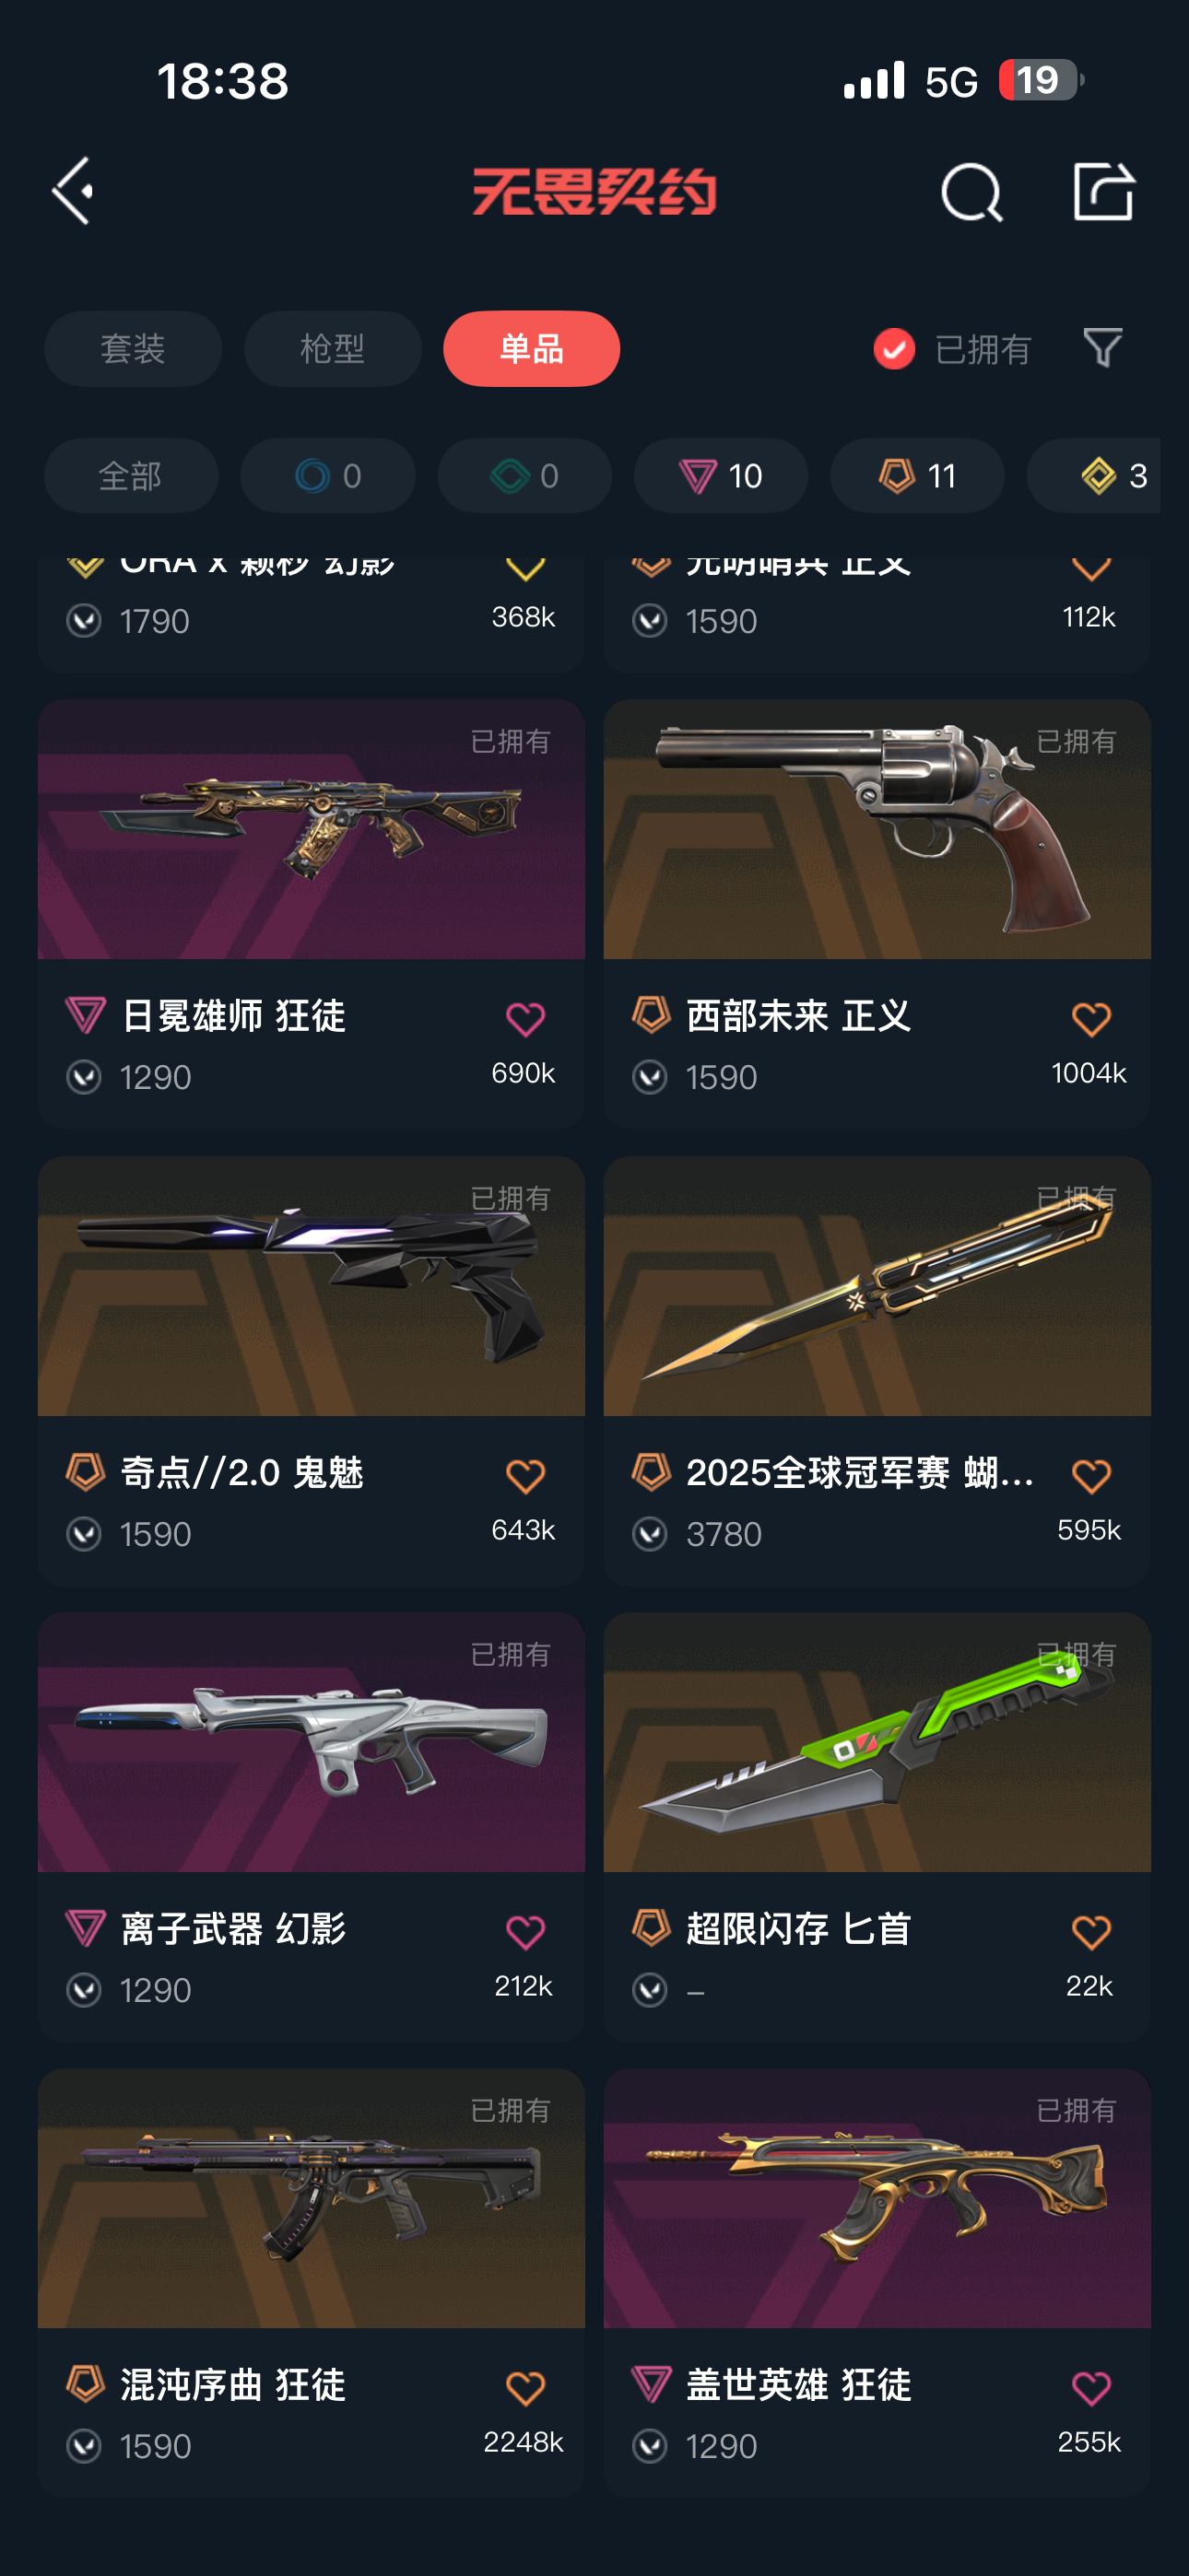Favorite 西部未来 正义 with heart icon
The width and height of the screenshot is (1189, 2576).
(1091, 1019)
